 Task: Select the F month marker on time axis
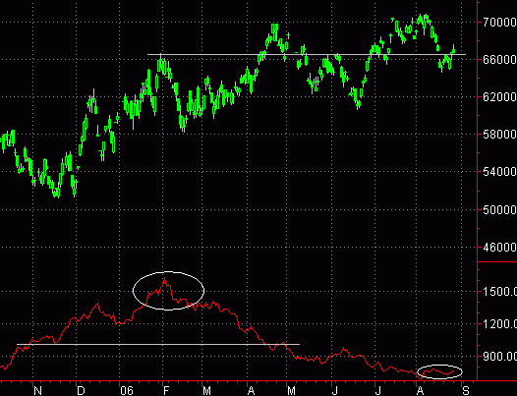[166, 391]
